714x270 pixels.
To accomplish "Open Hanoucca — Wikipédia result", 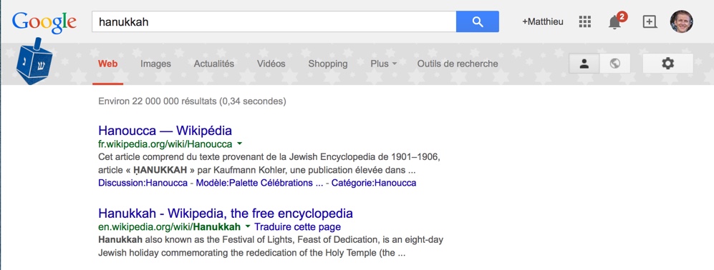I will [x=165, y=131].
